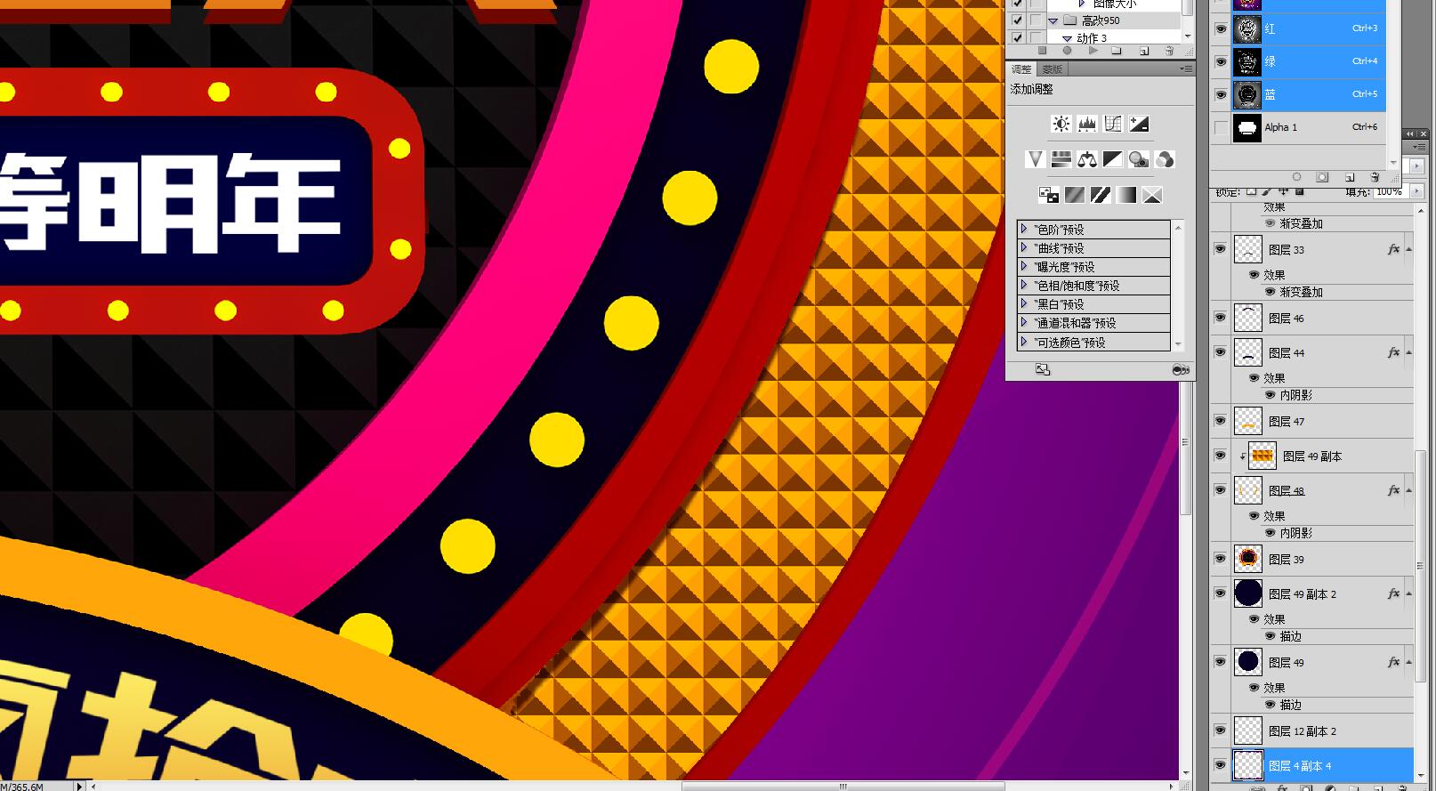Expand the "黑白"预设 list
1436x791 pixels.
tap(1024, 303)
